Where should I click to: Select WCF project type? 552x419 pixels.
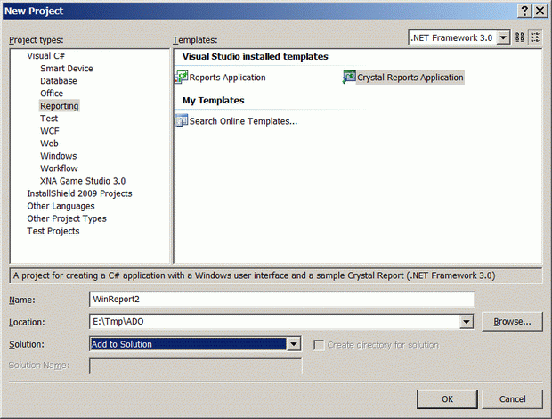(50, 131)
